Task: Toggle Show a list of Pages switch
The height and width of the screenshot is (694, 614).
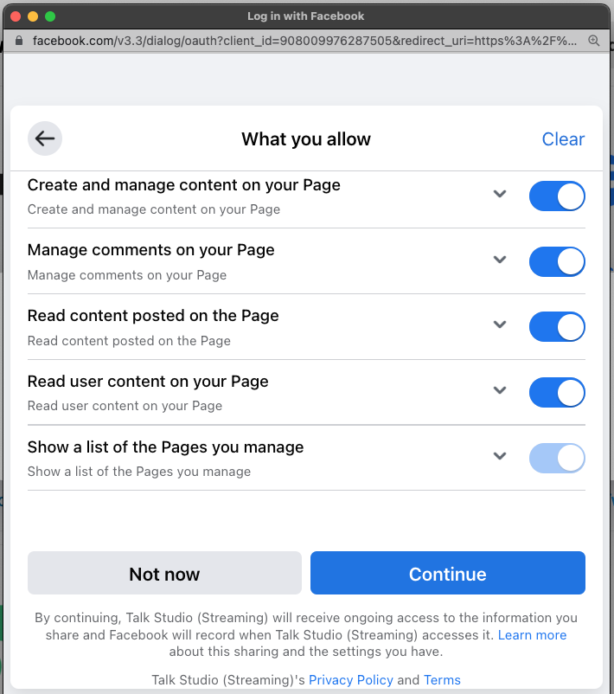Action: click(x=557, y=458)
